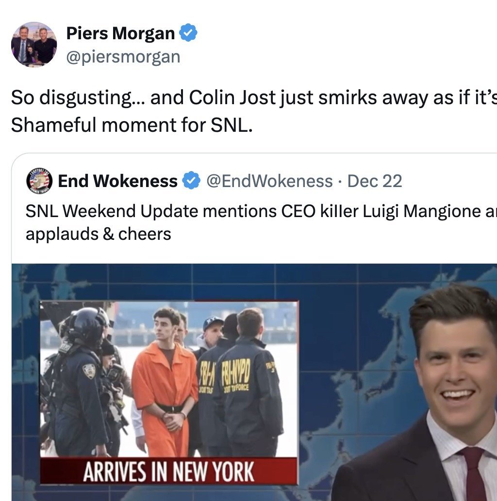Viewport: 497px width, 501px height.
Task: Open the @EndWokeness handle
Action: click(x=269, y=181)
